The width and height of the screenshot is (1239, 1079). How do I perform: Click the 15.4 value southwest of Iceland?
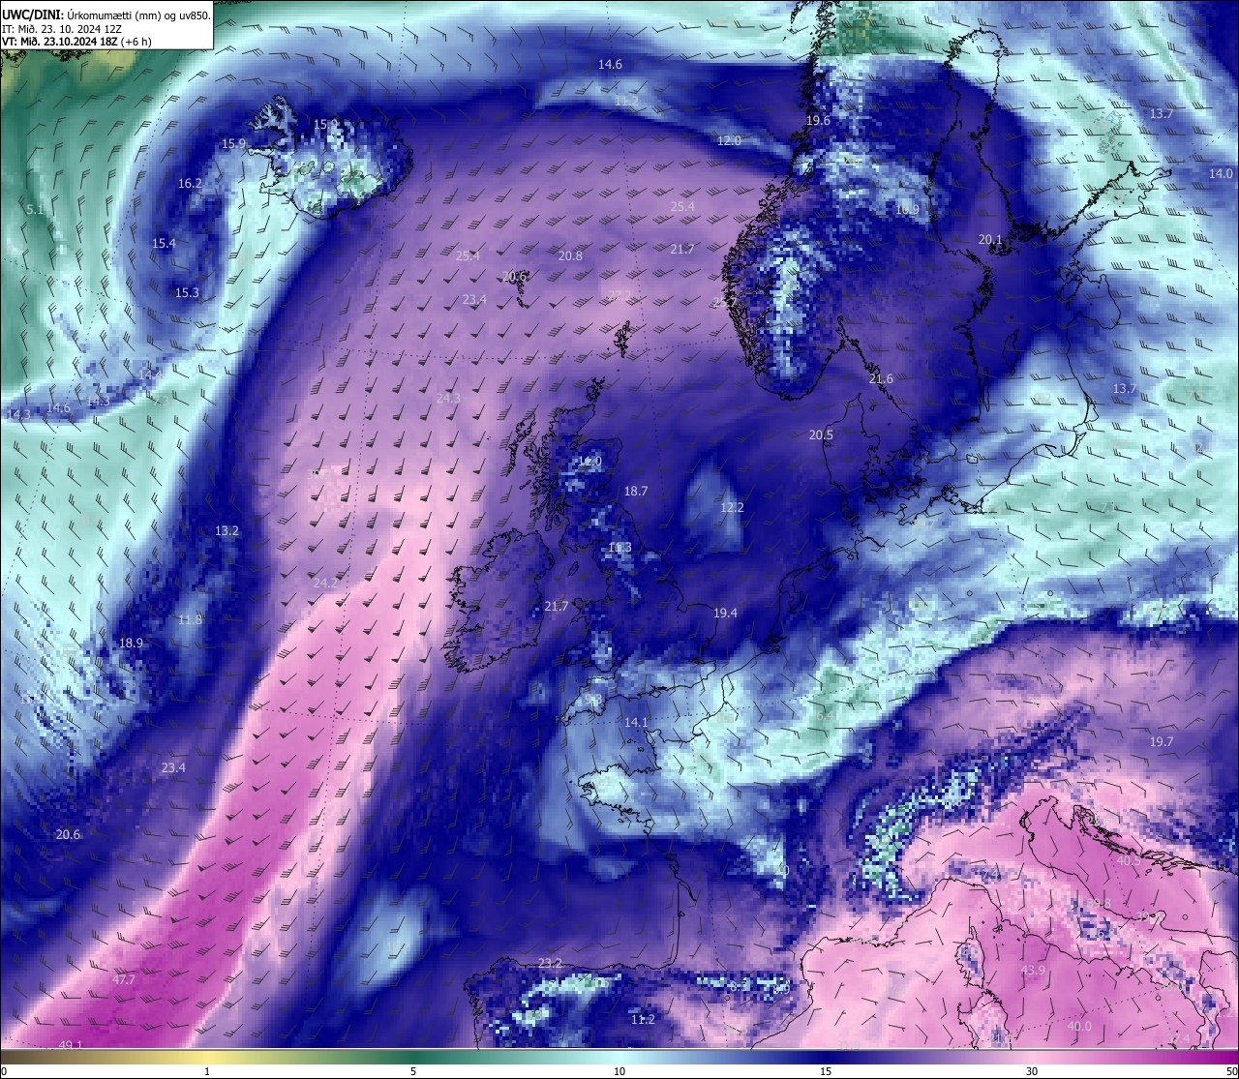point(164,243)
